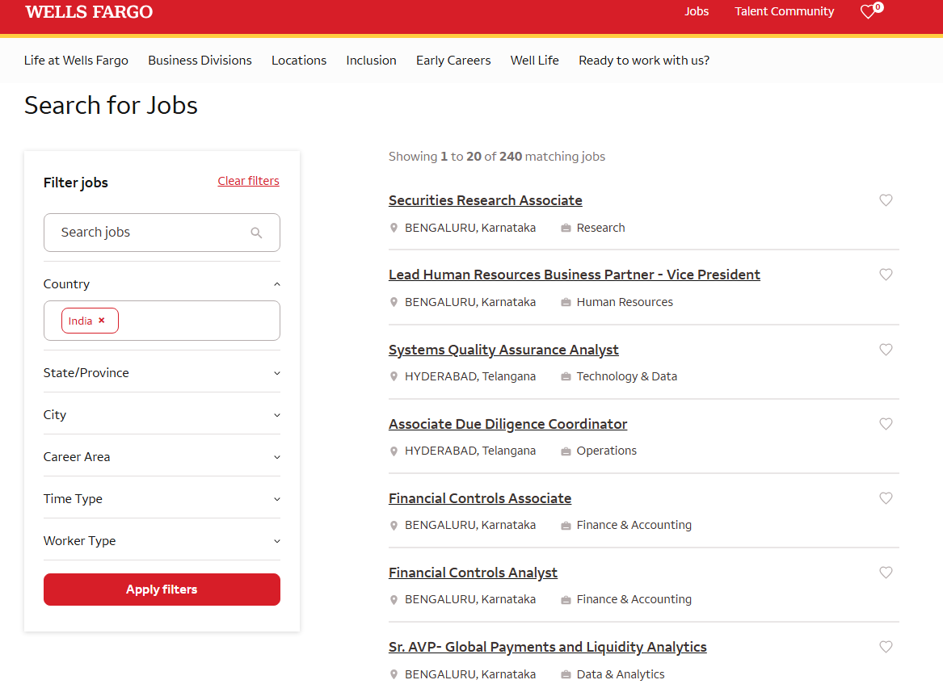This screenshot has height=684, width=943.
Task: Open Systems Quality Assurance Analyst posting
Action: [503, 350]
